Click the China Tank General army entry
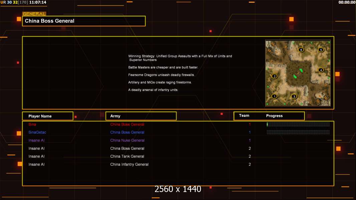356x200 pixels. tap(127, 156)
